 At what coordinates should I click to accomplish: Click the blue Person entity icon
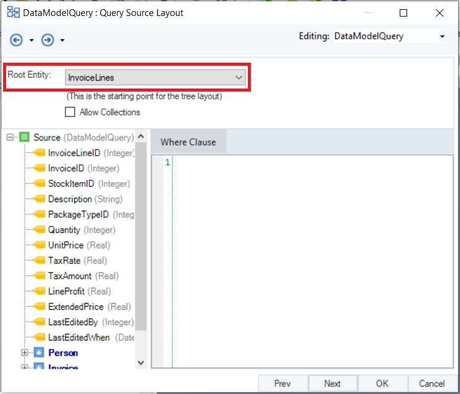pyautogui.click(x=39, y=352)
